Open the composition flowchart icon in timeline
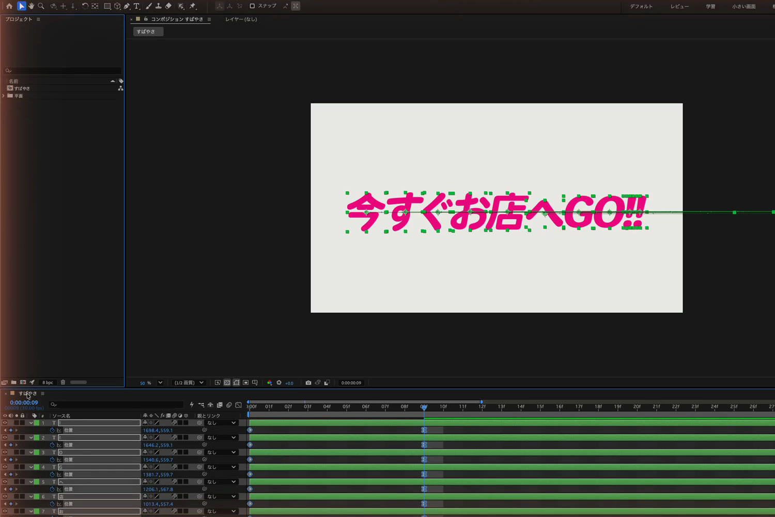Image resolution: width=775 pixels, height=517 pixels. pos(201,405)
